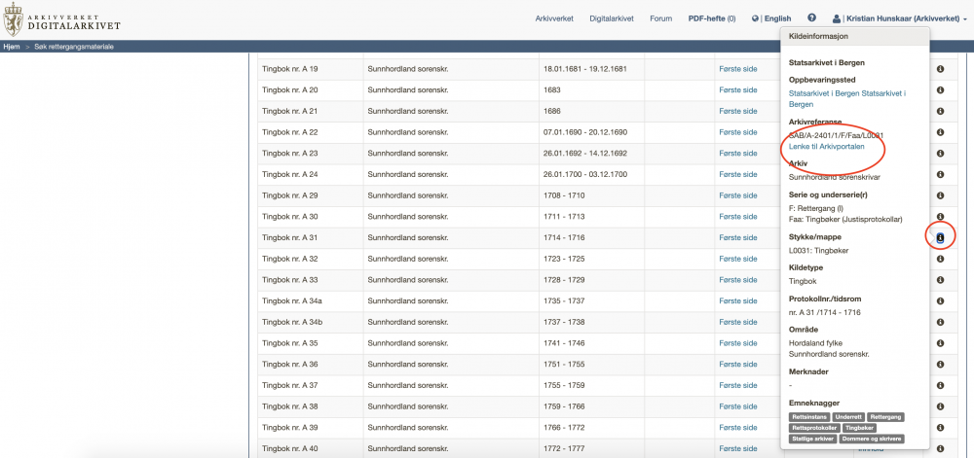974x458 pixels.
Task: Select the period '1766 - 1772'
Action: [563, 427]
